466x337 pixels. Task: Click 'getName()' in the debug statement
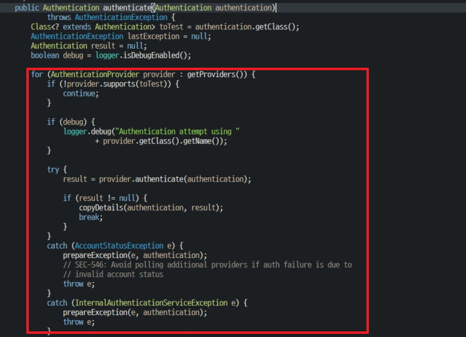click(x=203, y=141)
